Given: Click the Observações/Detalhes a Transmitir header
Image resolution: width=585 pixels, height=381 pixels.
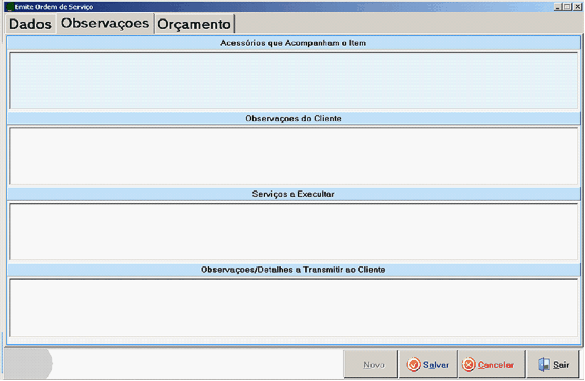Looking at the screenshot, I should (x=293, y=270).
